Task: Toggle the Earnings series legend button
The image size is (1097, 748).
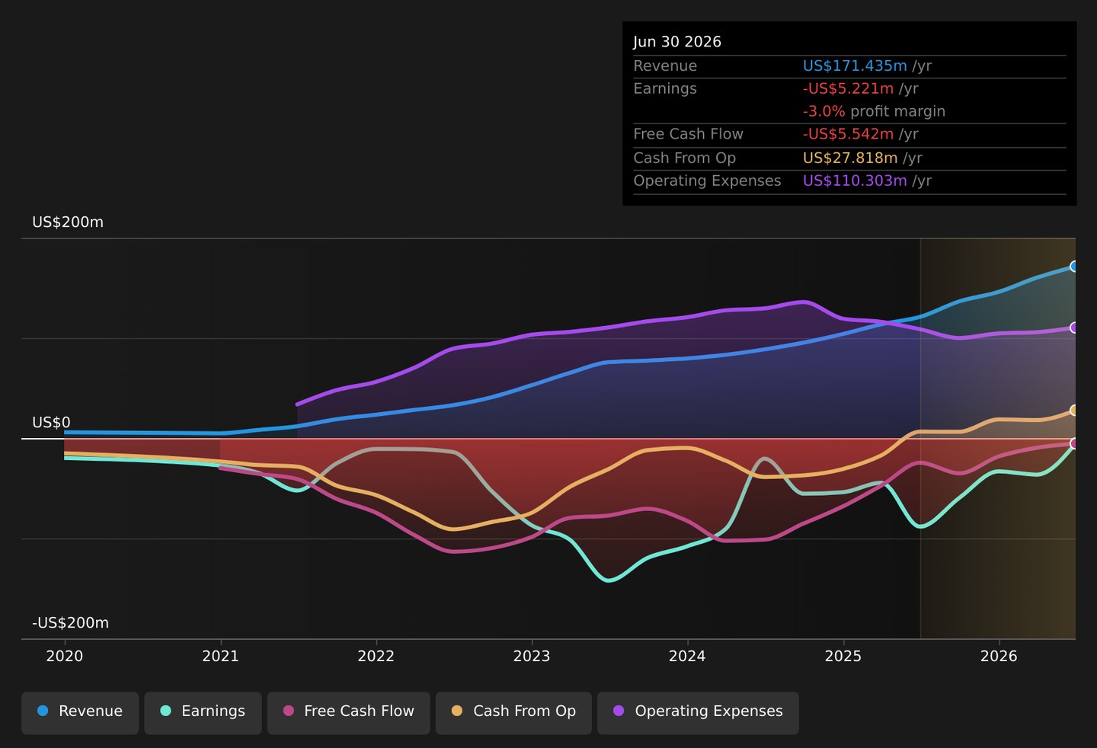Action: (203, 711)
